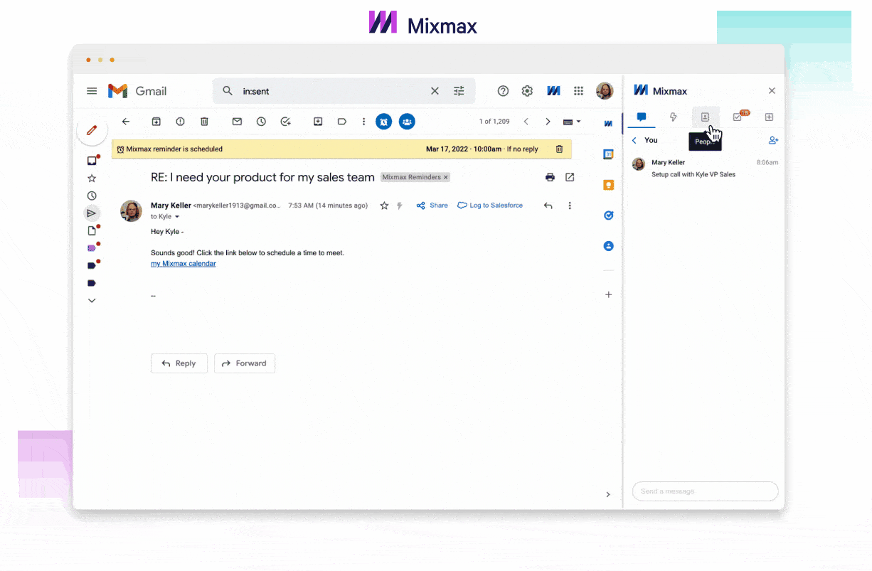Close the Mixmax sidebar panel

coord(772,91)
